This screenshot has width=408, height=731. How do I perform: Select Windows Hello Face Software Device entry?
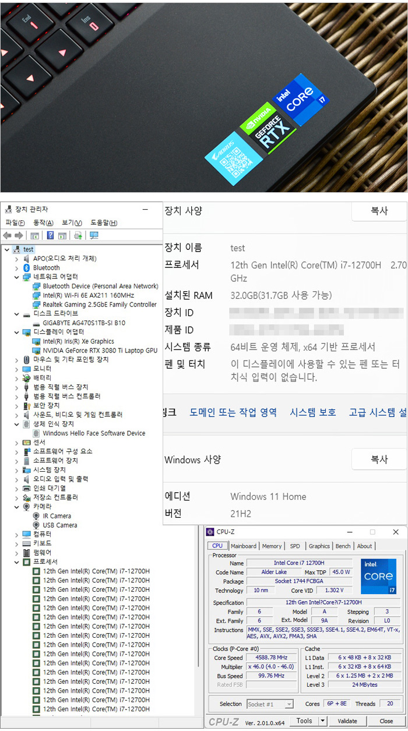94,433
